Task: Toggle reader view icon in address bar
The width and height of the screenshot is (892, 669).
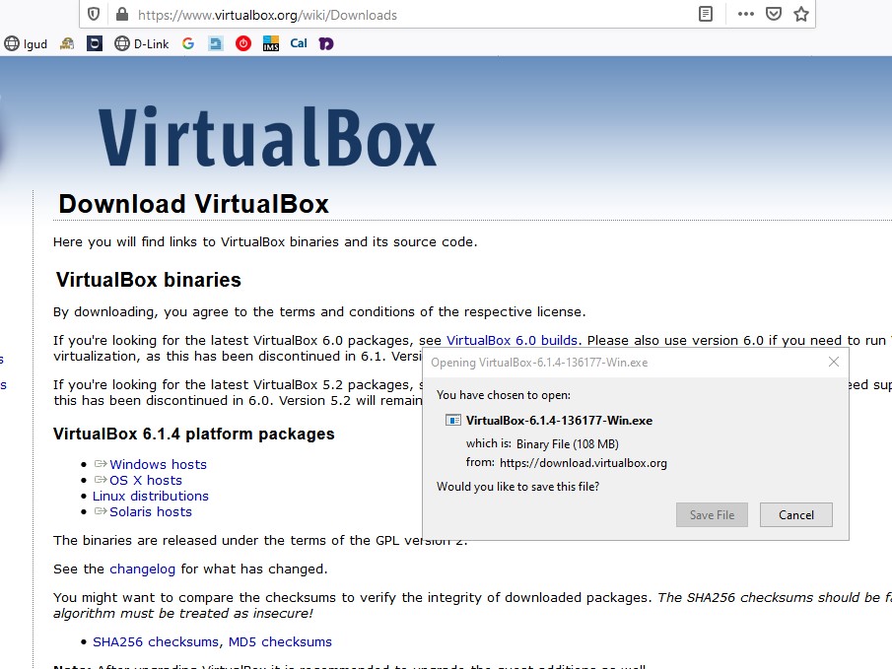Action: 706,14
